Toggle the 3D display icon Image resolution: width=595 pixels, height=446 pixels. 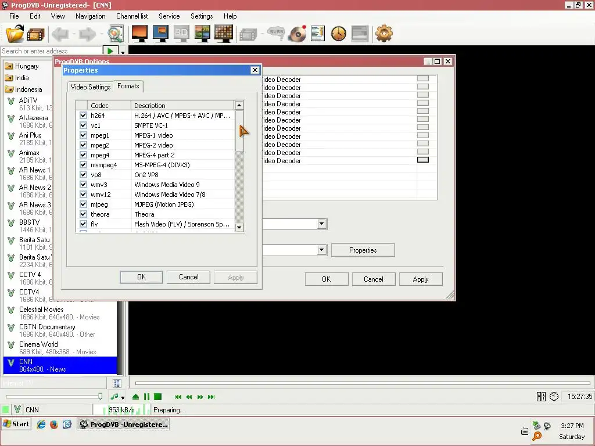(x=181, y=33)
